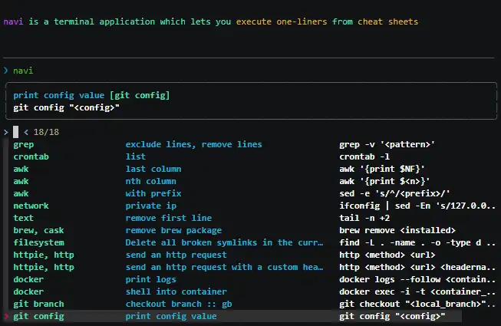
Task: Select the grep exclude lines entry
Action: coord(193,144)
